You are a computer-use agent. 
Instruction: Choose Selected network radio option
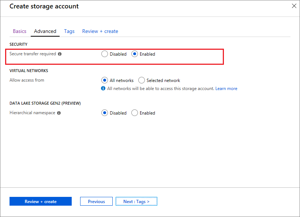[x=142, y=81]
